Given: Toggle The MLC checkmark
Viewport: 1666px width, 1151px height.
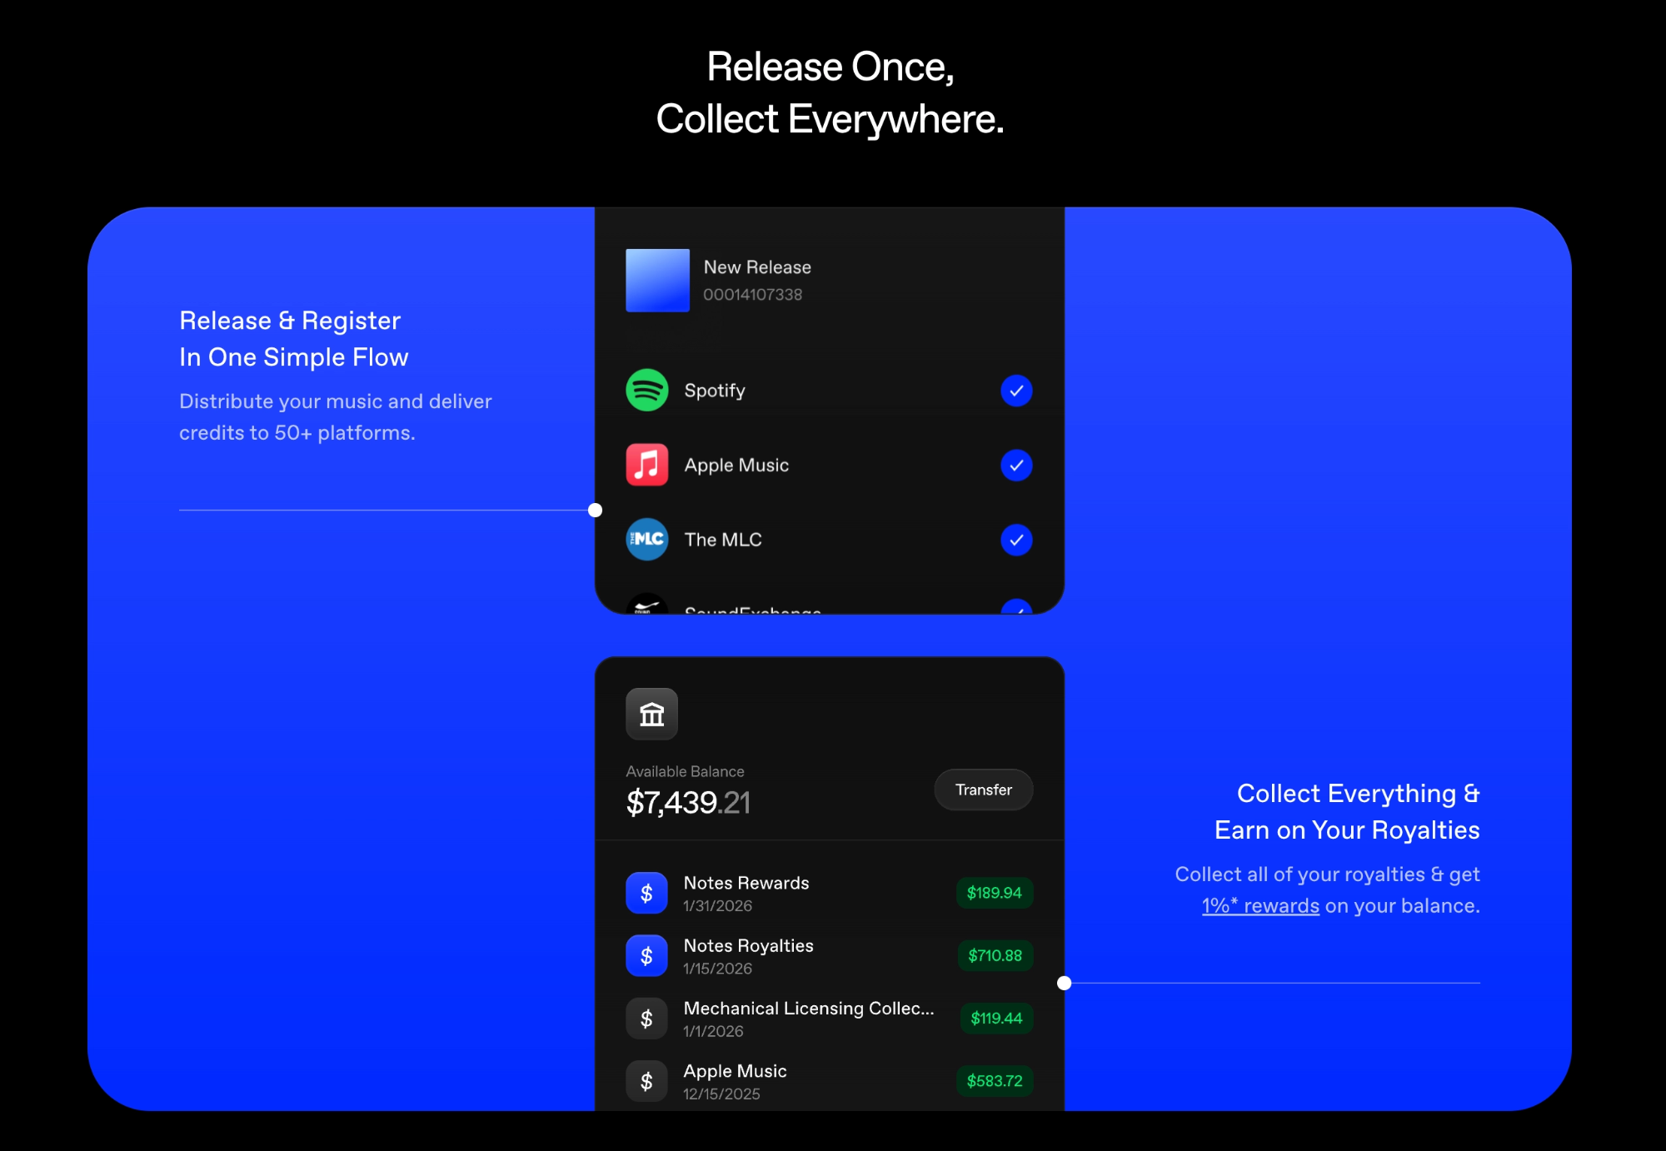Looking at the screenshot, I should click(1016, 540).
